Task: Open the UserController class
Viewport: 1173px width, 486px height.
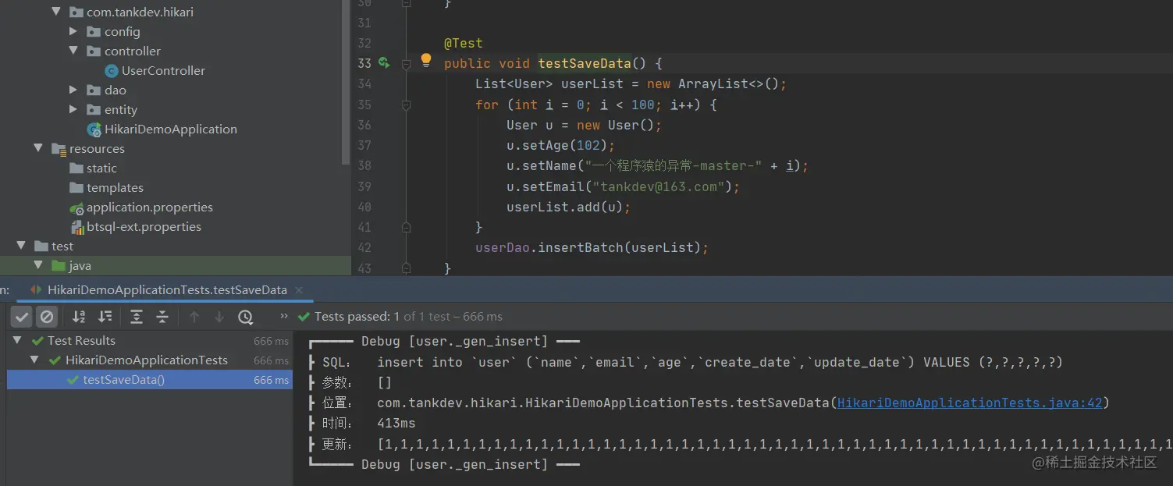Action: [x=163, y=70]
